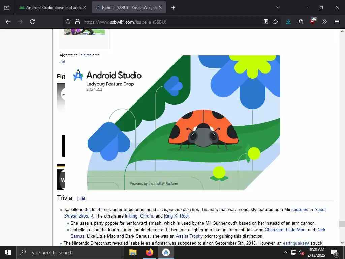The image size is (345, 259).
Task: Click the scrollbar up arrow
Action: (x=342, y=31)
